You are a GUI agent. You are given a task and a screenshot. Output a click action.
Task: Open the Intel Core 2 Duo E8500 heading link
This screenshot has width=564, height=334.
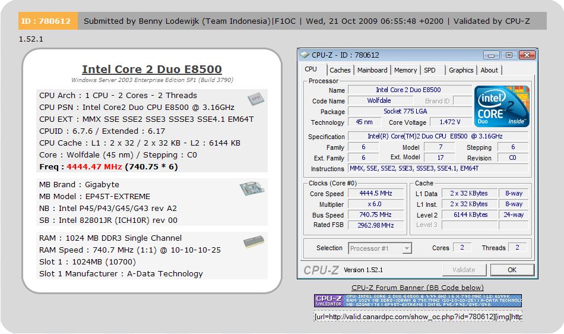click(152, 69)
